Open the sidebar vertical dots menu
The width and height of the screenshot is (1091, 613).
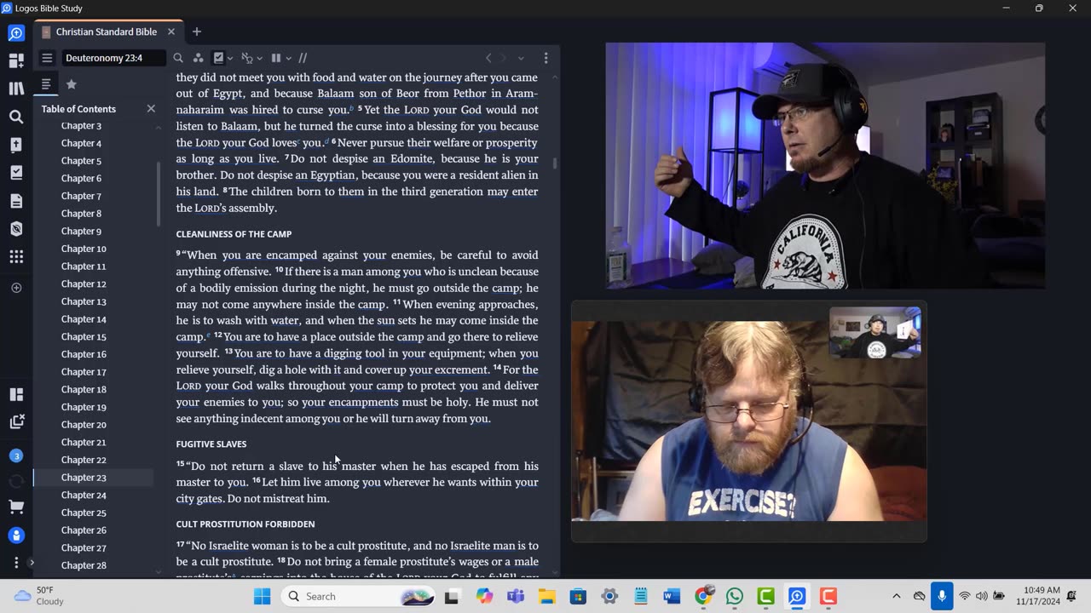tap(16, 563)
